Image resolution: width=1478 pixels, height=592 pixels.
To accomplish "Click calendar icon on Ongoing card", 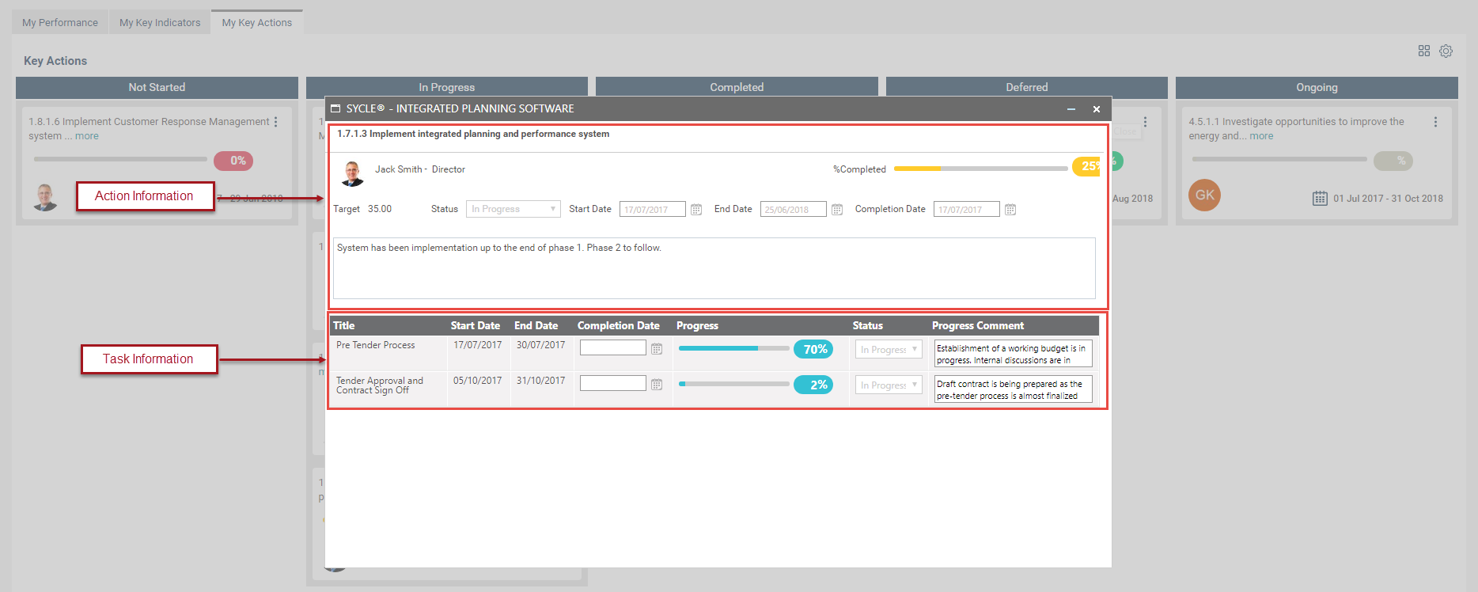I will click(1320, 198).
